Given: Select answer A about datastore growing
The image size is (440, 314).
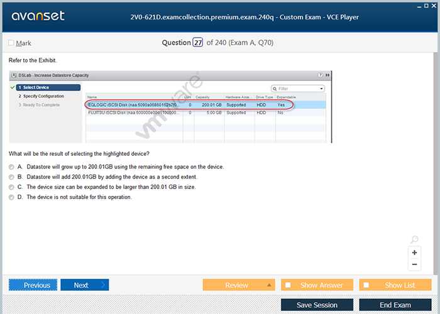Looking at the screenshot, I should (11, 167).
